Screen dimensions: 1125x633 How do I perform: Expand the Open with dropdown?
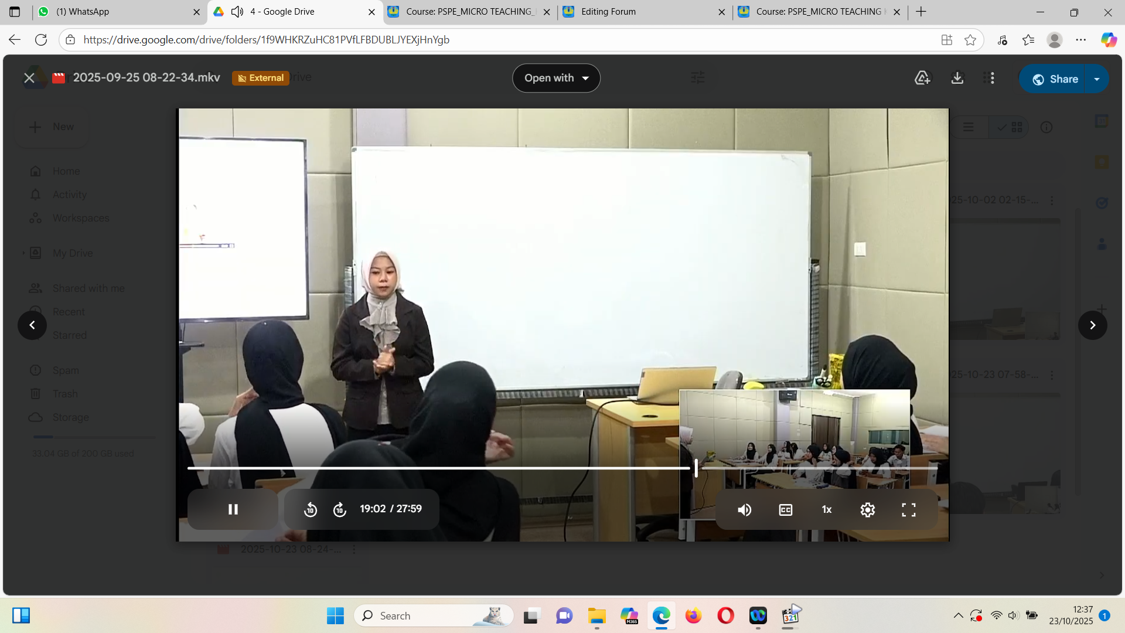(556, 78)
